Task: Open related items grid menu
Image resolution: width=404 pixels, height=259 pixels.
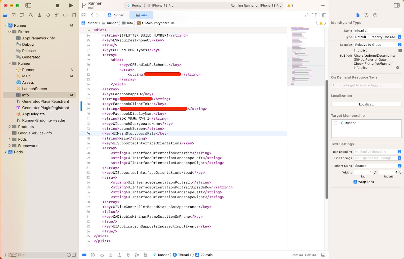Action: [84, 15]
